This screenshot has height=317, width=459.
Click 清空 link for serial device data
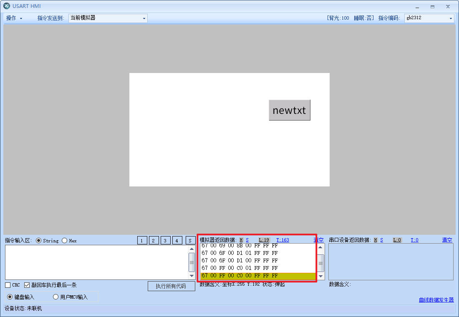coord(447,240)
